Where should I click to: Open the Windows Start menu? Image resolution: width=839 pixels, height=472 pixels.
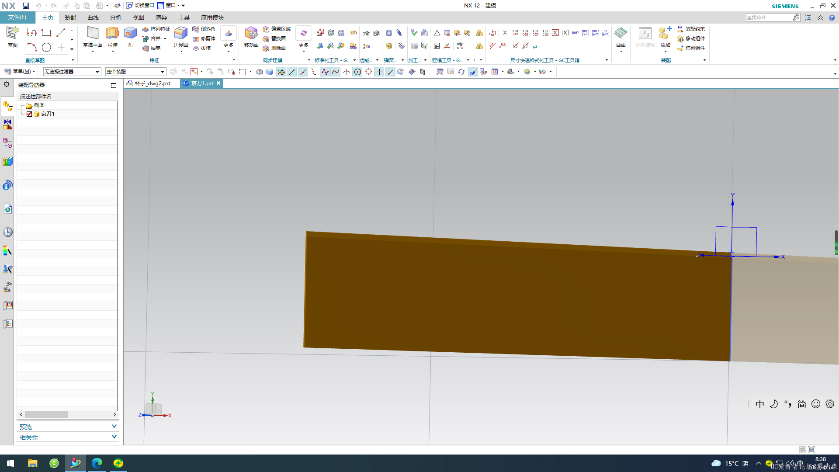pos(10,463)
